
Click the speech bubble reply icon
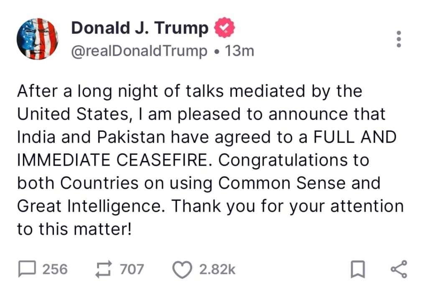tap(27, 269)
